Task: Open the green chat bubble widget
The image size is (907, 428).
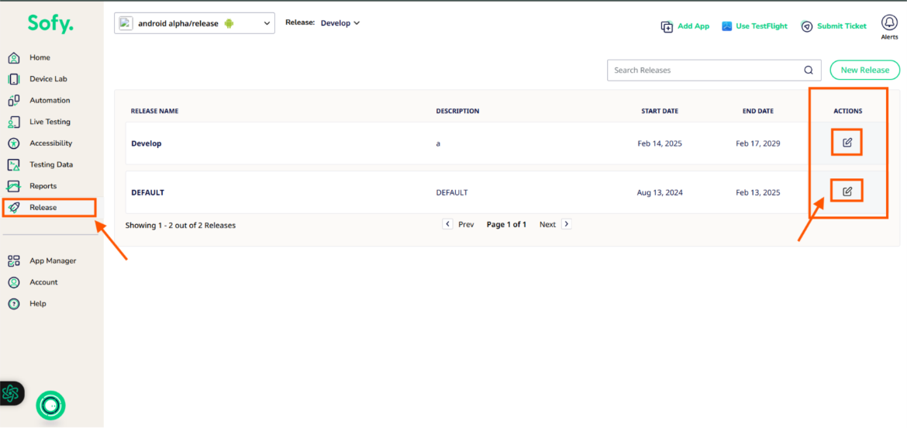Action: 51,406
